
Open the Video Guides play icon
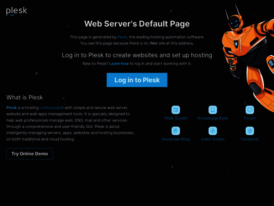(213, 131)
